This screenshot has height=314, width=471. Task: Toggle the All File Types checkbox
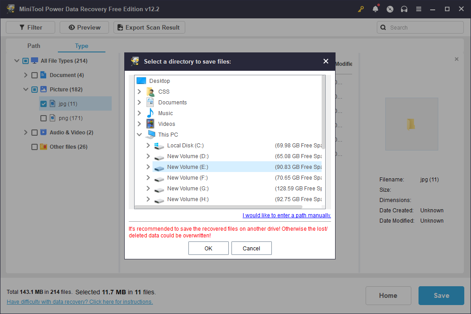pyautogui.click(x=26, y=61)
